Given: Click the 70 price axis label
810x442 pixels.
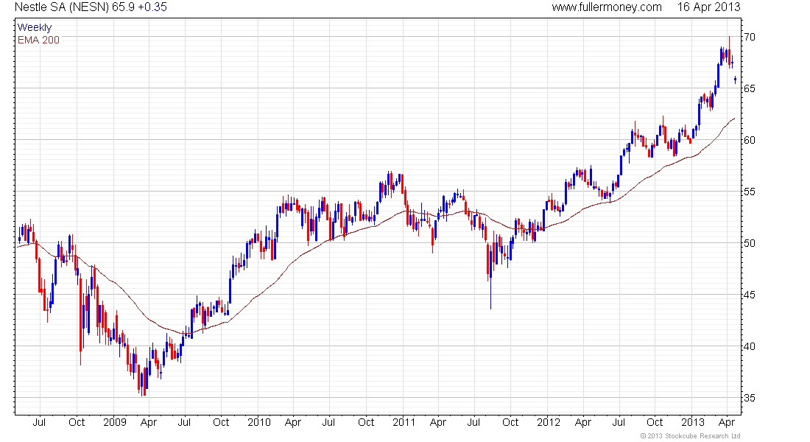Looking at the screenshot, I should coord(750,37).
